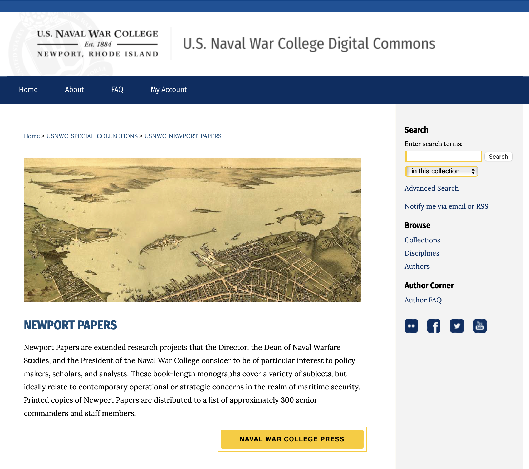Screen dimensions: 529x469
Task: Browse the Authors link
Action: (417, 266)
